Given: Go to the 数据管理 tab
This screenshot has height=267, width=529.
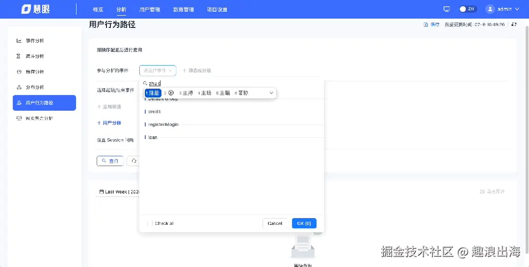Looking at the screenshot, I should [x=184, y=9].
